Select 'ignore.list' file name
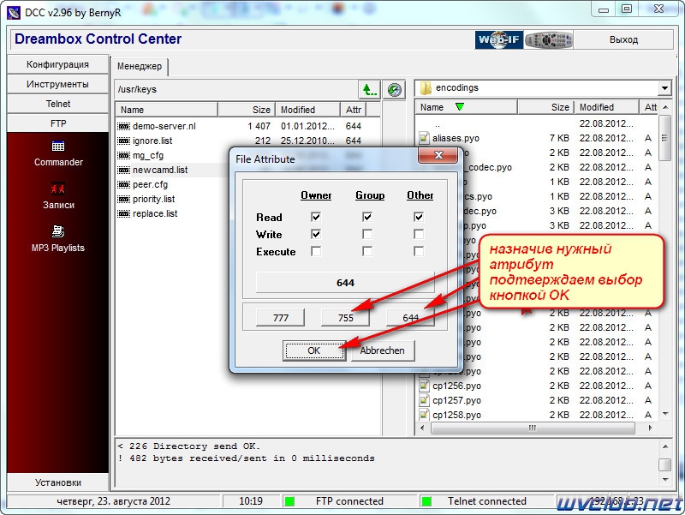The height and width of the screenshot is (515, 685). point(152,141)
